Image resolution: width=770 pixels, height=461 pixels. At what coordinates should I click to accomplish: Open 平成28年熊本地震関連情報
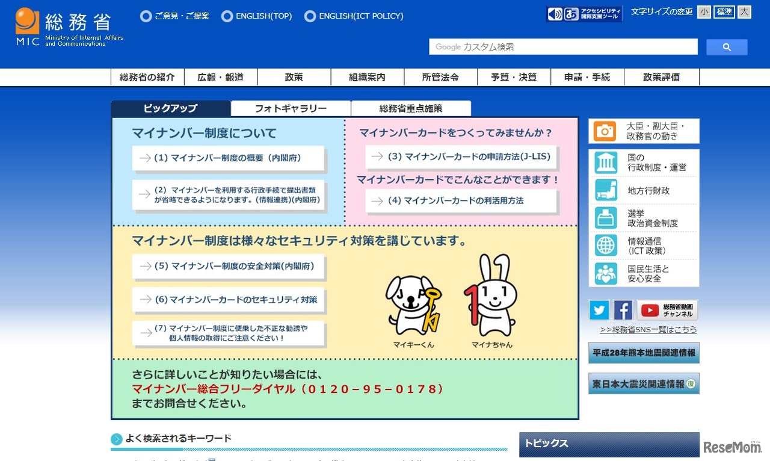tap(643, 353)
